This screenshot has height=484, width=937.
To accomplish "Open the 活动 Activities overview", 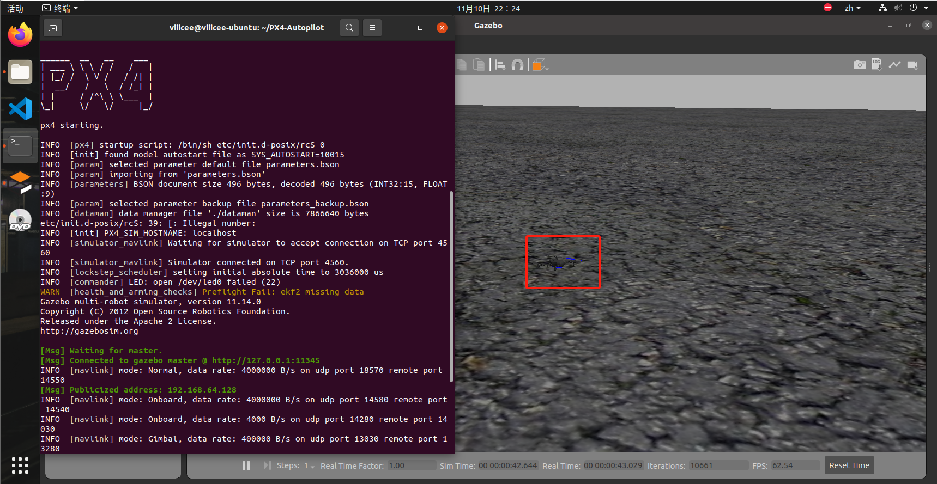I will (x=15, y=8).
